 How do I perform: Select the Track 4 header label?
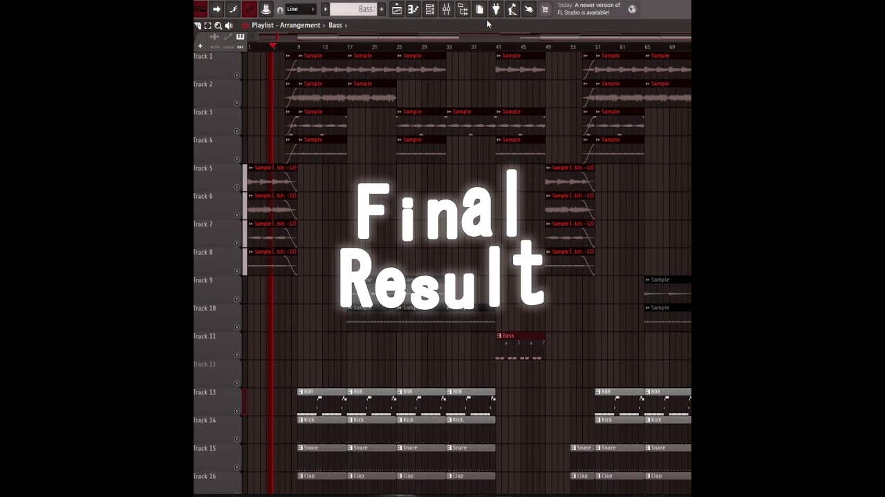tap(203, 140)
